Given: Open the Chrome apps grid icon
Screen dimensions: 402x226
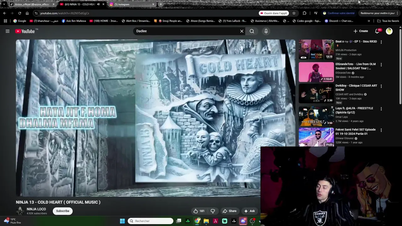Looking at the screenshot, I should (5, 21).
